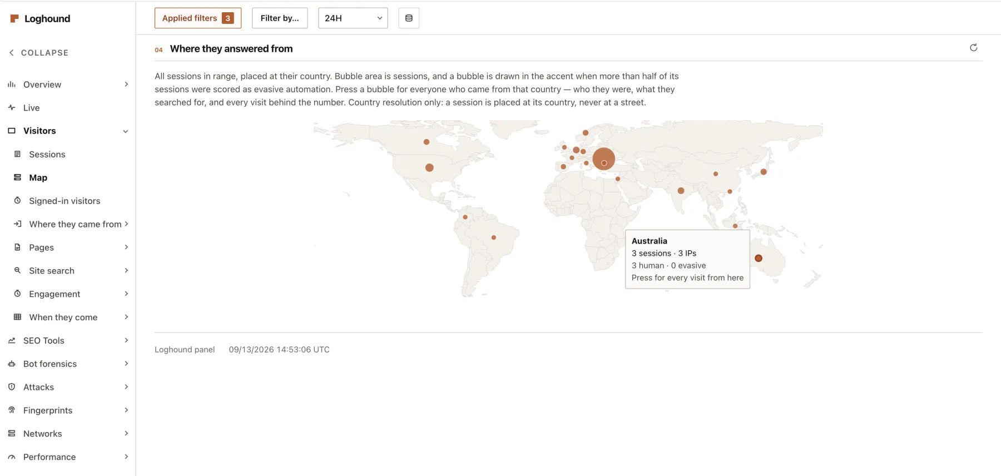Click the Engagement clock icon
Image resolution: width=1001 pixels, height=476 pixels.
click(x=17, y=294)
